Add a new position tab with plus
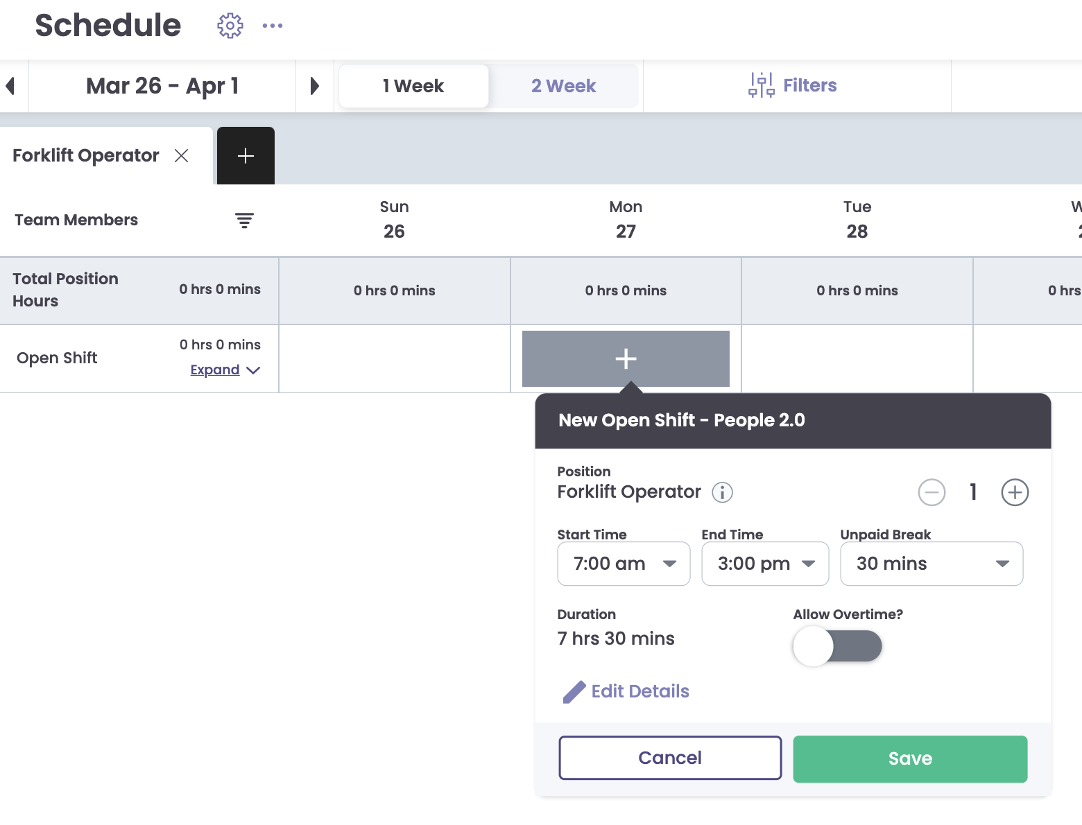Viewport: 1082px width, 825px height. (246, 156)
